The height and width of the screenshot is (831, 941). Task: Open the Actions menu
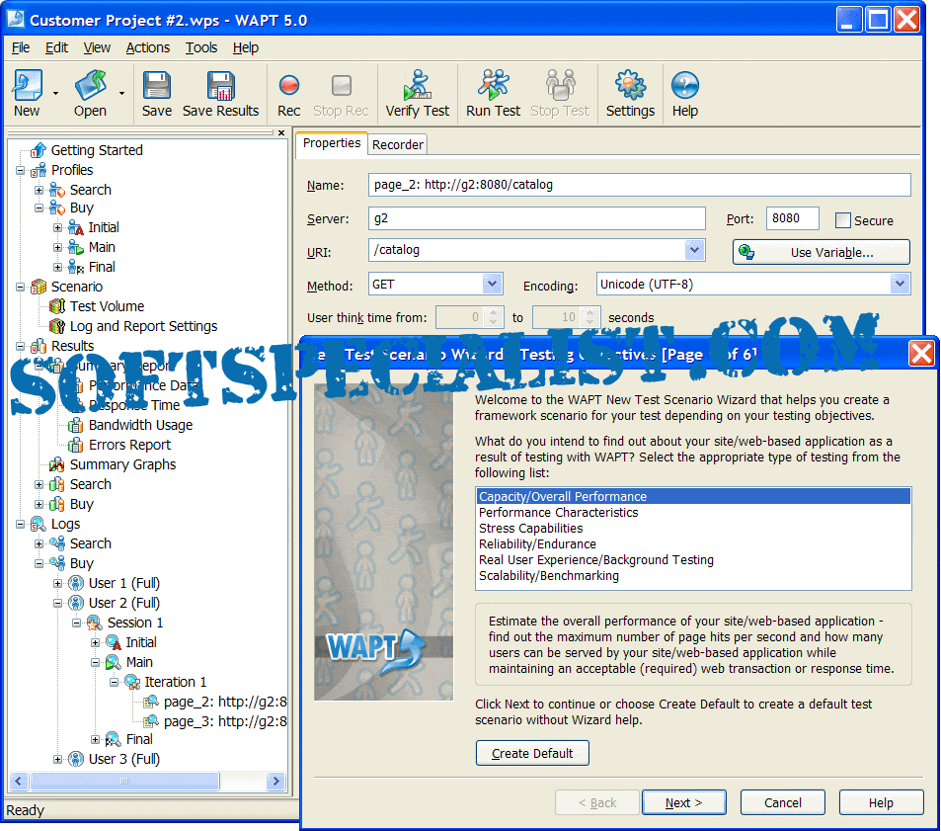pos(148,47)
